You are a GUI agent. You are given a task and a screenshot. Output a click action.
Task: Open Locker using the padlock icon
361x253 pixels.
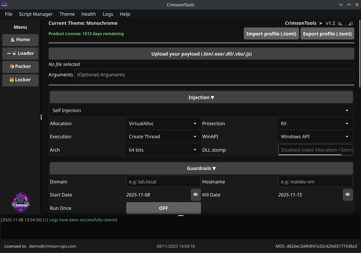[x=12, y=79]
